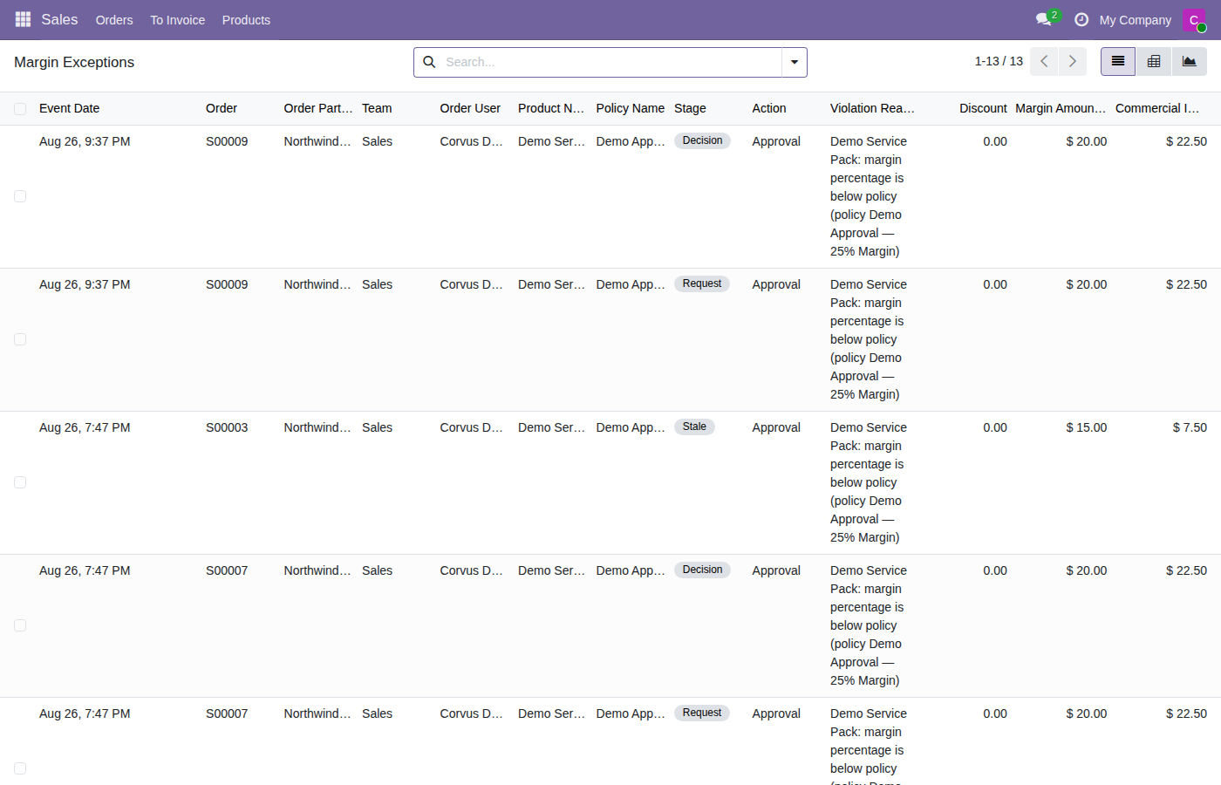Viewport: 1221px width, 785px height.
Task: Select S00007 Request stage row checkbox
Action: [x=20, y=768]
